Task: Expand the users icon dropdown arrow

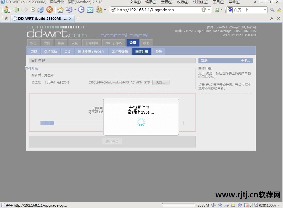Action: pyautogui.click(x=105, y=10)
